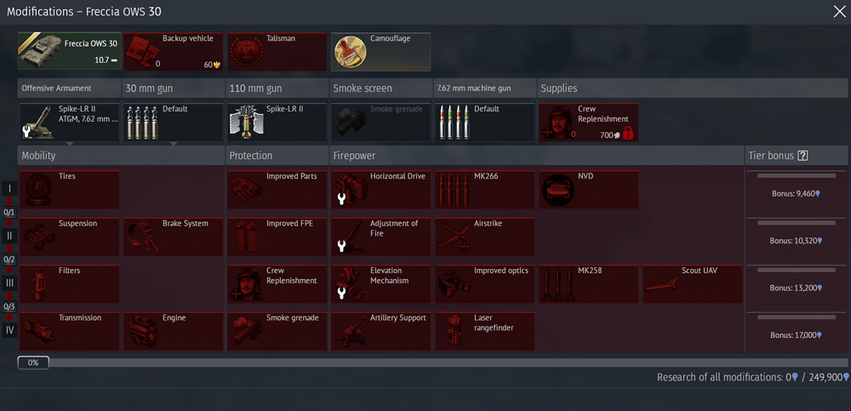Buy a Backup vehicle for 60 eagles

(x=173, y=52)
